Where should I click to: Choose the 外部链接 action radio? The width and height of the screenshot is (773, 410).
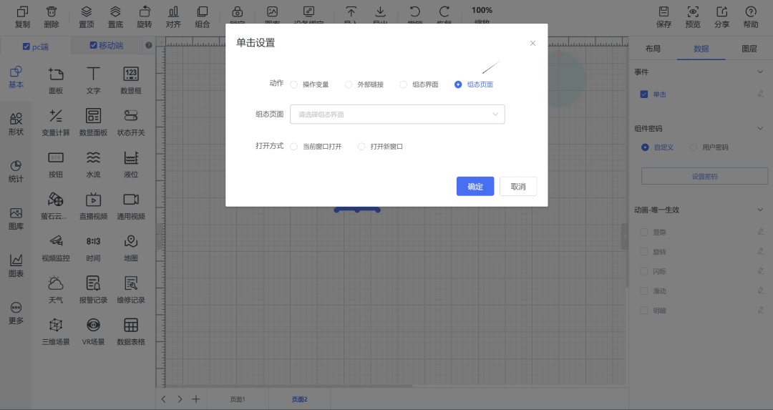click(349, 84)
